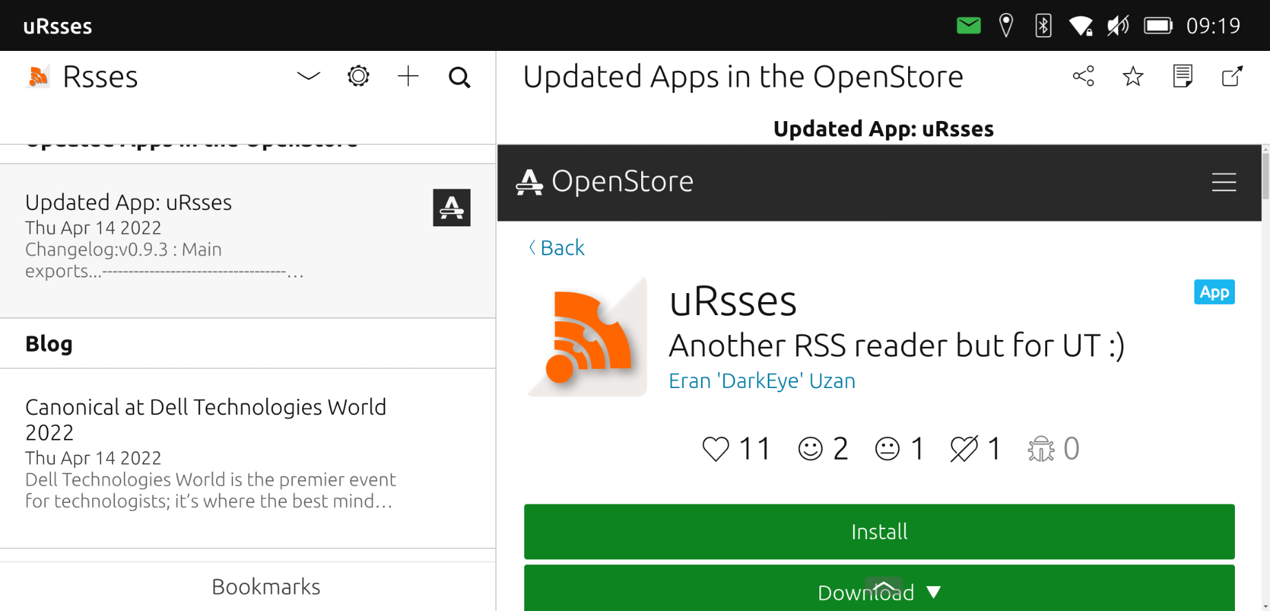Open the Bluetooth indicator in status bar
1270x611 pixels.
(1043, 26)
